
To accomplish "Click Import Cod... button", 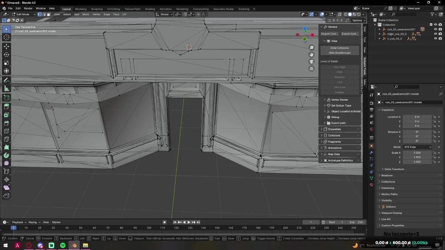I will coord(329,34).
